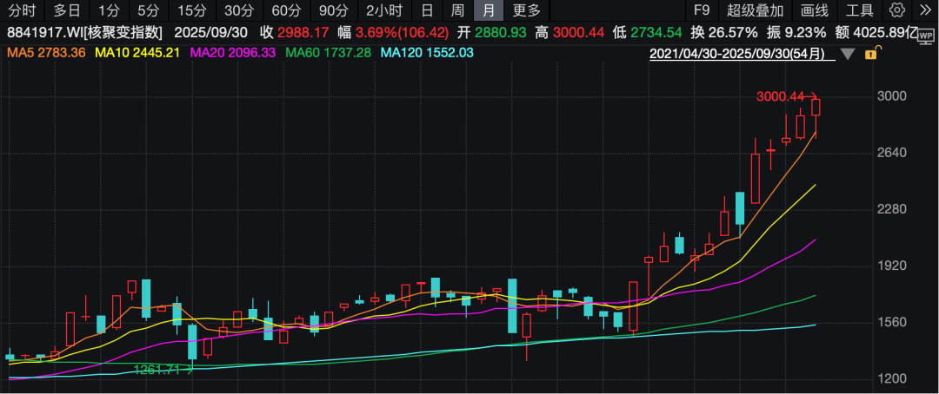Screen dimensions: 939x394
Task: Click the 1261.71 low price marker
Action: click(x=156, y=370)
